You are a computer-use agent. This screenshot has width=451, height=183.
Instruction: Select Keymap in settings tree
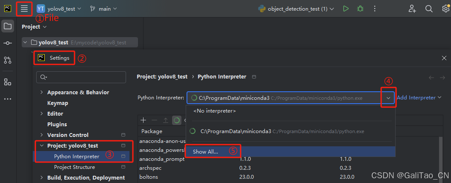click(57, 103)
